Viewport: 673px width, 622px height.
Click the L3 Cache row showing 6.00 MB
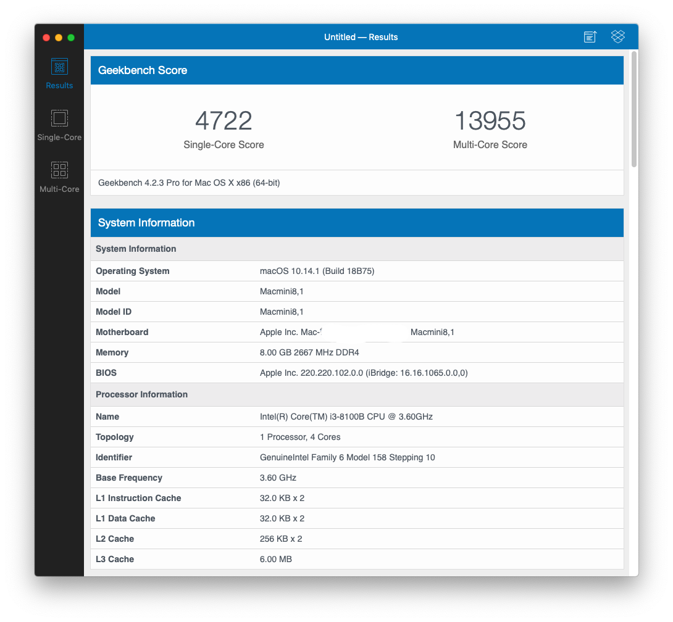(x=357, y=559)
